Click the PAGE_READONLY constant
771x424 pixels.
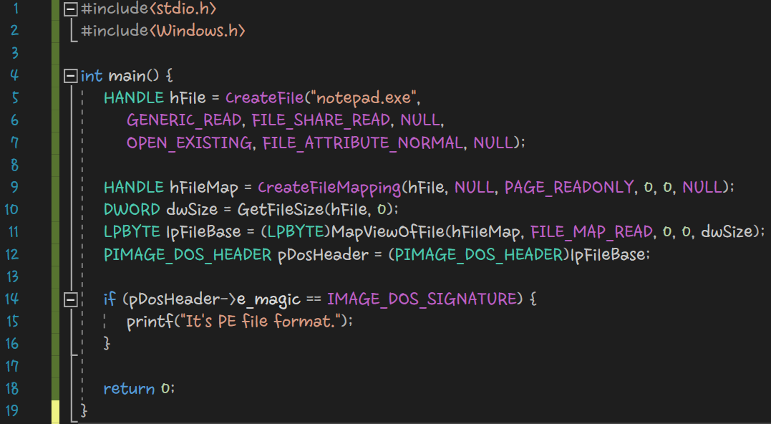coord(569,188)
